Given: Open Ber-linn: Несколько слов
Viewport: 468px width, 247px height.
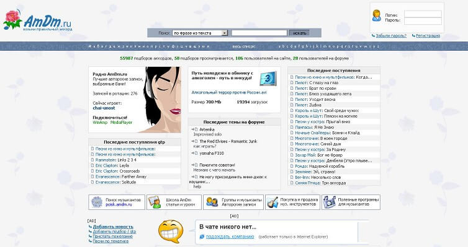Looking at the screenshot, I should point(318,178).
